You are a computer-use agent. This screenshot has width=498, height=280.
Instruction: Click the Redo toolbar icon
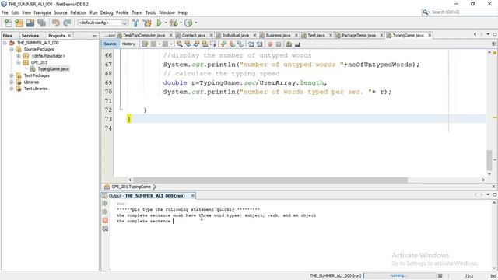click(x=67, y=23)
